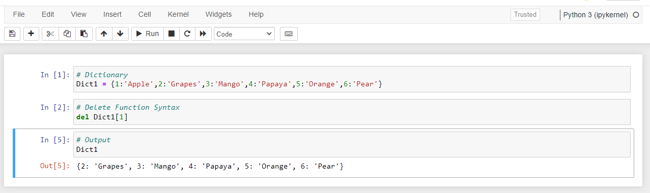This screenshot has height=193, width=650.
Task: Open the File menu
Action: 19,14
